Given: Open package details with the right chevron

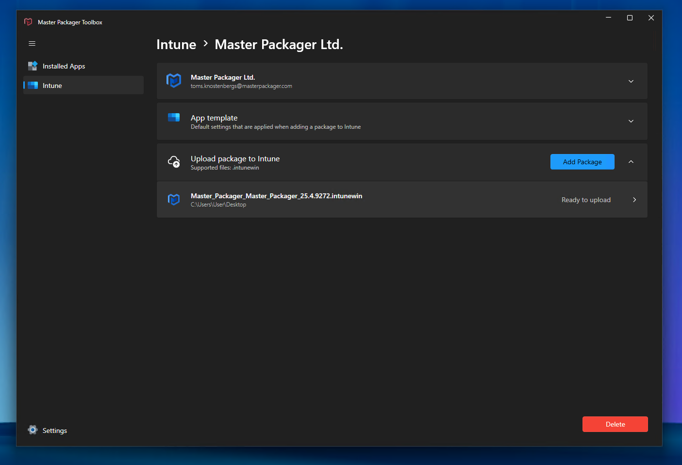Looking at the screenshot, I should click(x=634, y=200).
